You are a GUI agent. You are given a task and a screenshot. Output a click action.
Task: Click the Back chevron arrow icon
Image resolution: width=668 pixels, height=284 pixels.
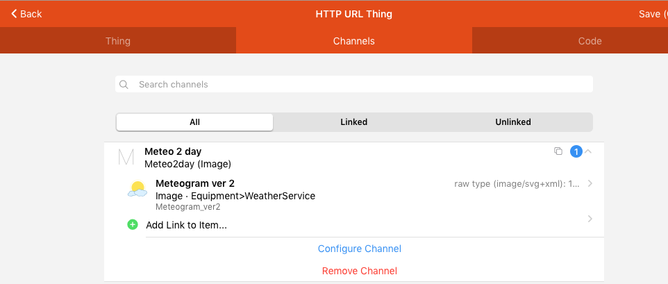tap(14, 14)
